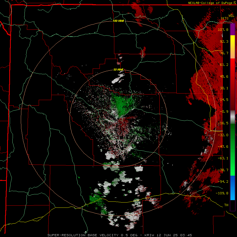The image size is (237, 237).
Task: Click the 45.6 legend value
Action: click(x=224, y=76)
